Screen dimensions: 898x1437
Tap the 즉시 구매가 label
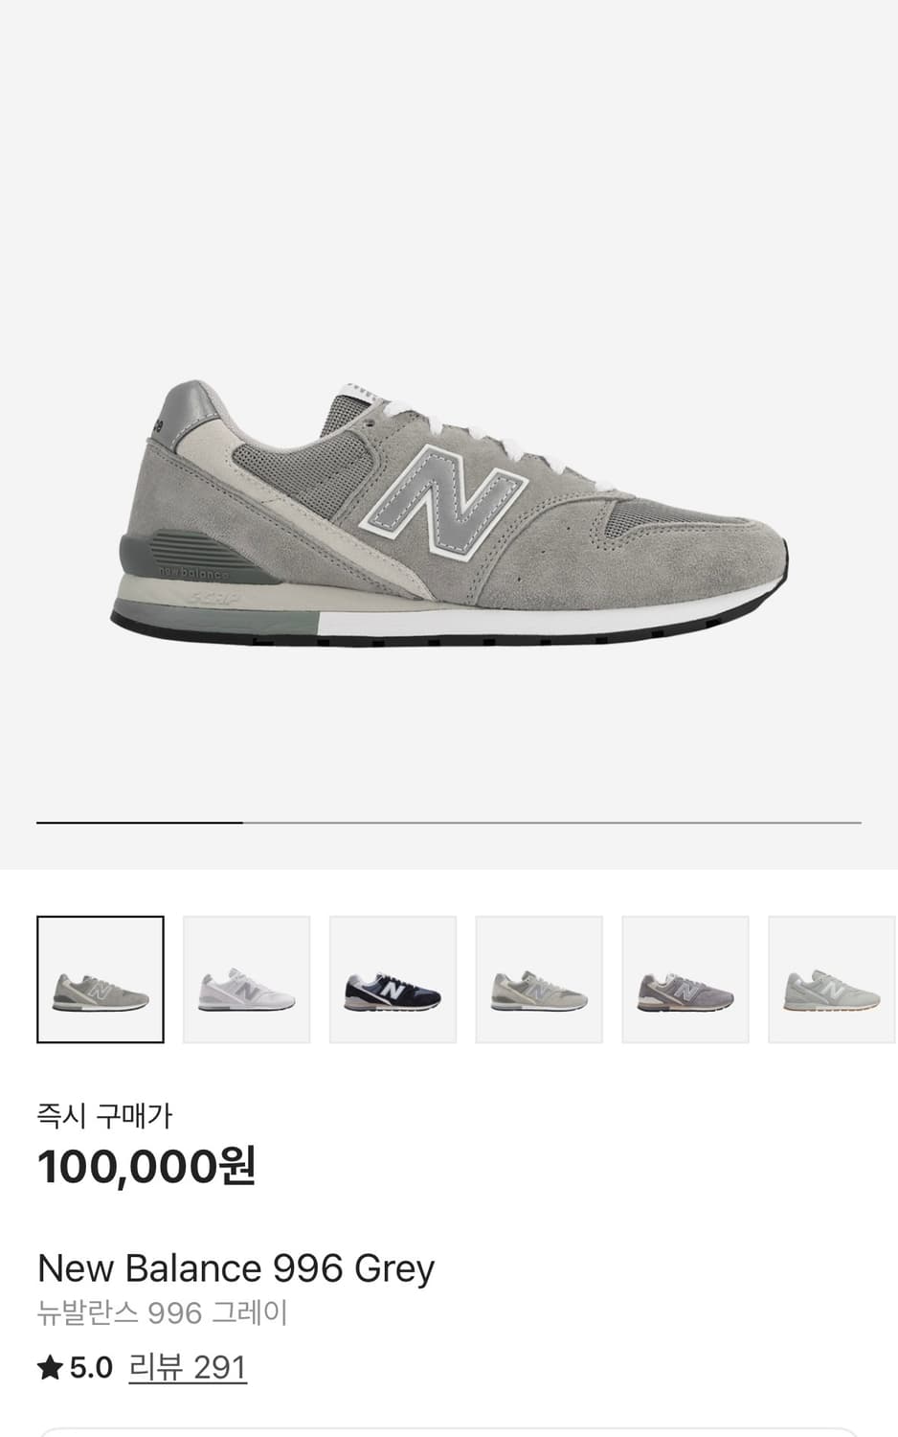(104, 1115)
